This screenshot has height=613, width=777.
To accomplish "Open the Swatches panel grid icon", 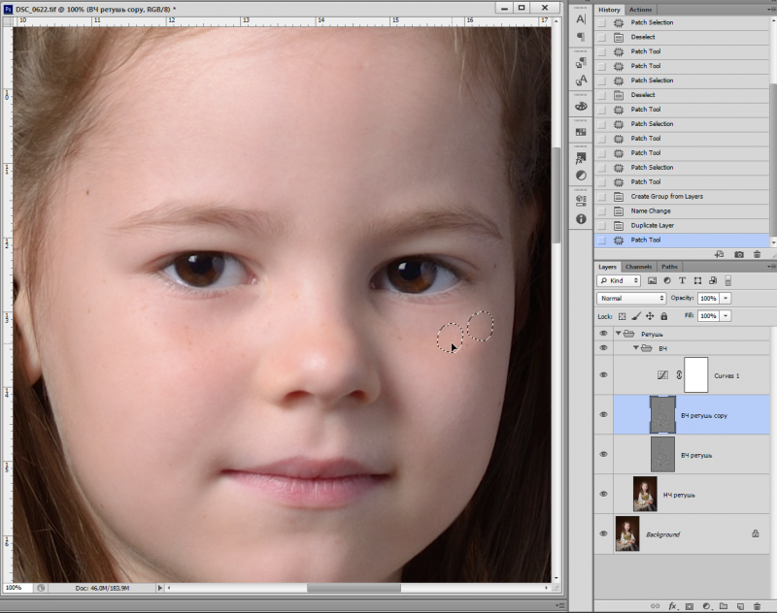I will tap(581, 132).
